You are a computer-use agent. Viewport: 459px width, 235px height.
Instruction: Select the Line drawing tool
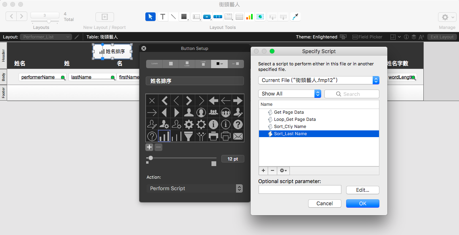click(x=173, y=17)
